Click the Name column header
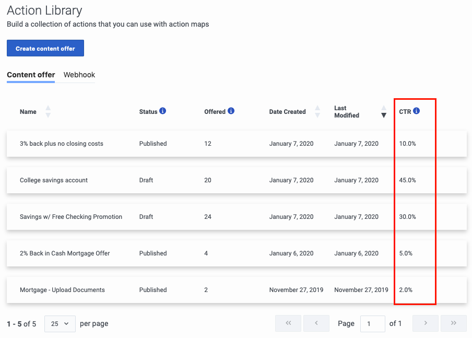The width and height of the screenshot is (472, 338). 28,112
